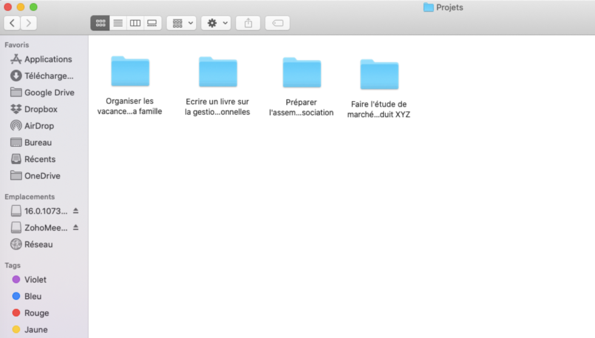
Task: Go back with the left arrow
Action: 12,23
